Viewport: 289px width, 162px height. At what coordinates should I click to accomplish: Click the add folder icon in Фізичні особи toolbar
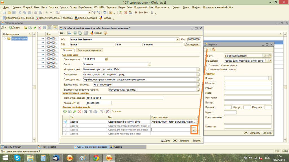(x=25, y=28)
